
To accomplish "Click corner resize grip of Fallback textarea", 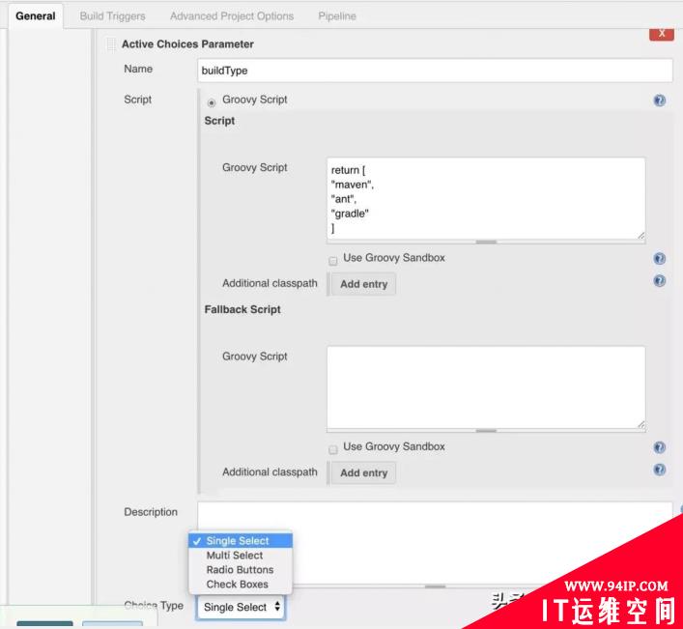I will pos(640,424).
